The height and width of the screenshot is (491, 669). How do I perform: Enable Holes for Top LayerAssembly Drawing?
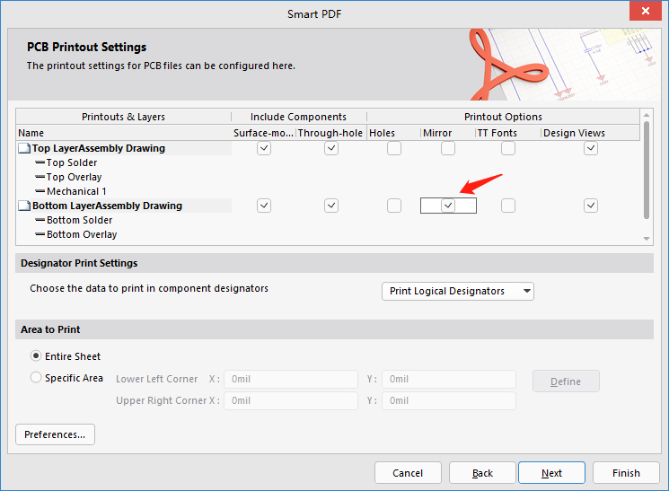click(x=394, y=149)
